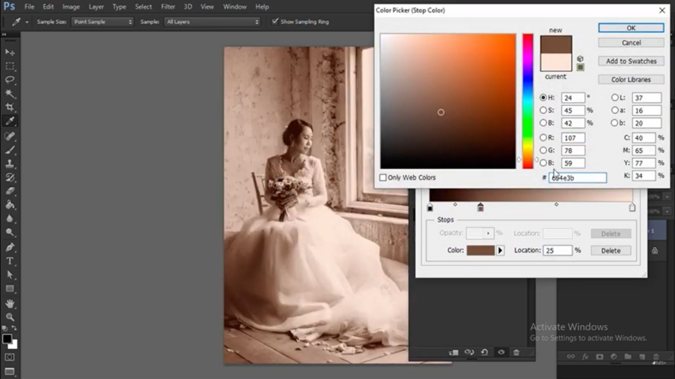Click the stop Color swatch in Gradient Editor
The width and height of the screenshot is (675, 379).
tap(481, 250)
